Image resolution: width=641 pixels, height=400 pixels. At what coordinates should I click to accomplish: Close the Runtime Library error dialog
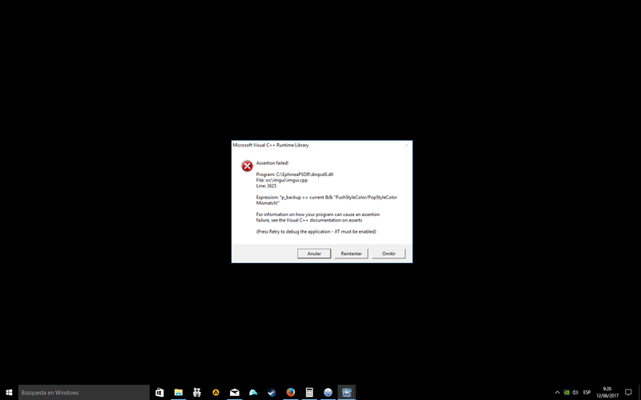(x=406, y=145)
